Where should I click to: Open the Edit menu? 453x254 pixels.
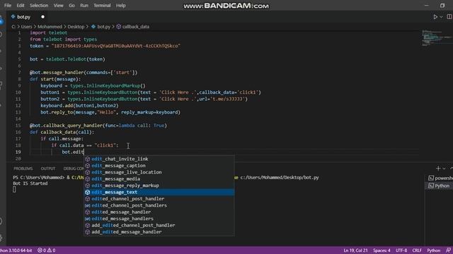pos(21,6)
